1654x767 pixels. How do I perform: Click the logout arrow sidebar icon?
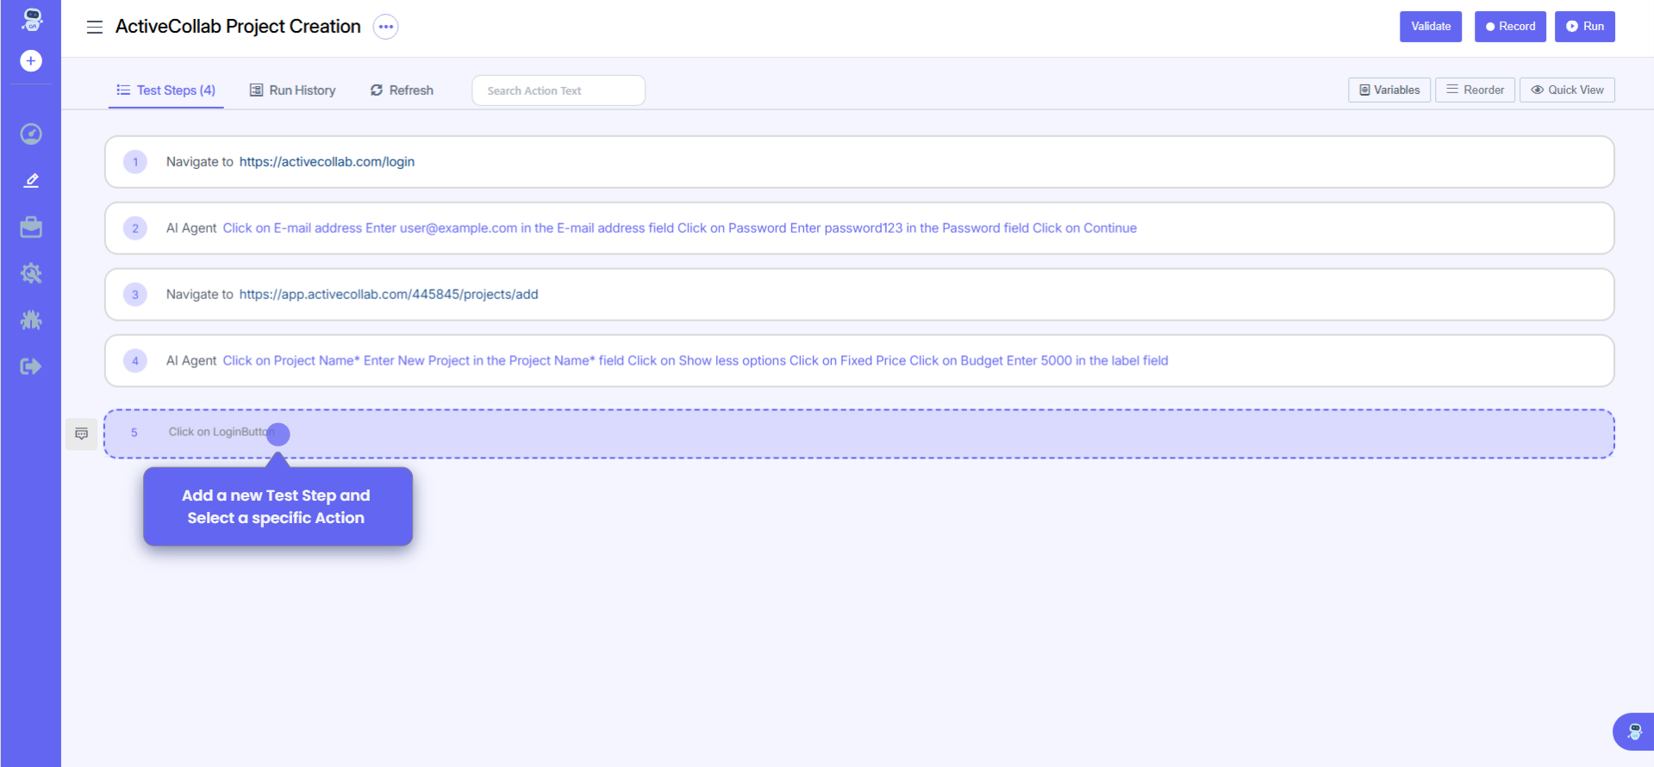(31, 367)
